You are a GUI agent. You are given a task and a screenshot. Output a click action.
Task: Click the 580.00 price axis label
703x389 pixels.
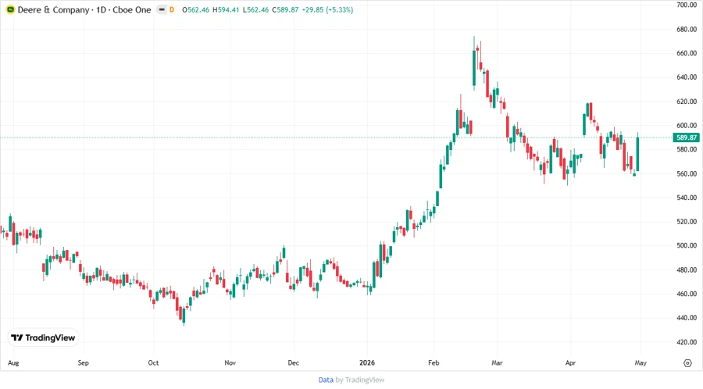[x=687, y=149]
